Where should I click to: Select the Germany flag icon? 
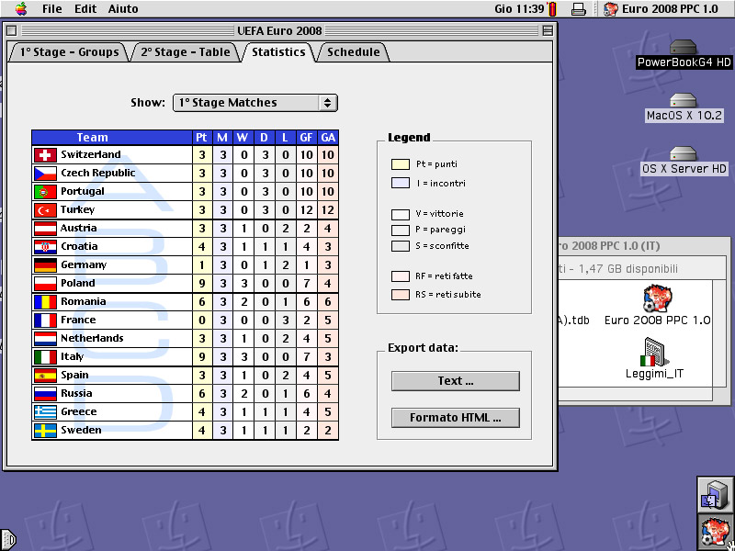click(x=45, y=265)
